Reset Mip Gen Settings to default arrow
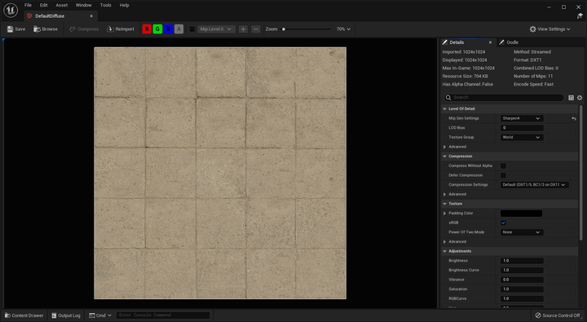 click(574, 118)
